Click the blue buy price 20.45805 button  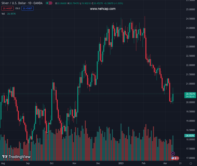pos(28,8)
